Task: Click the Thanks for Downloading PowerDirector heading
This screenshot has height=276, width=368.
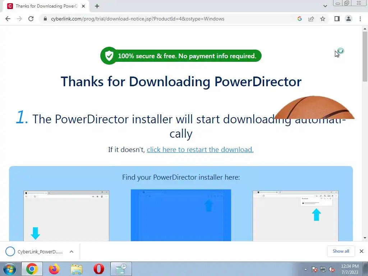Action: (x=181, y=82)
